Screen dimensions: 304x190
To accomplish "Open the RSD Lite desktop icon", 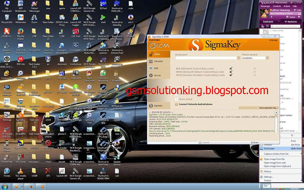I will [x=20, y=61].
